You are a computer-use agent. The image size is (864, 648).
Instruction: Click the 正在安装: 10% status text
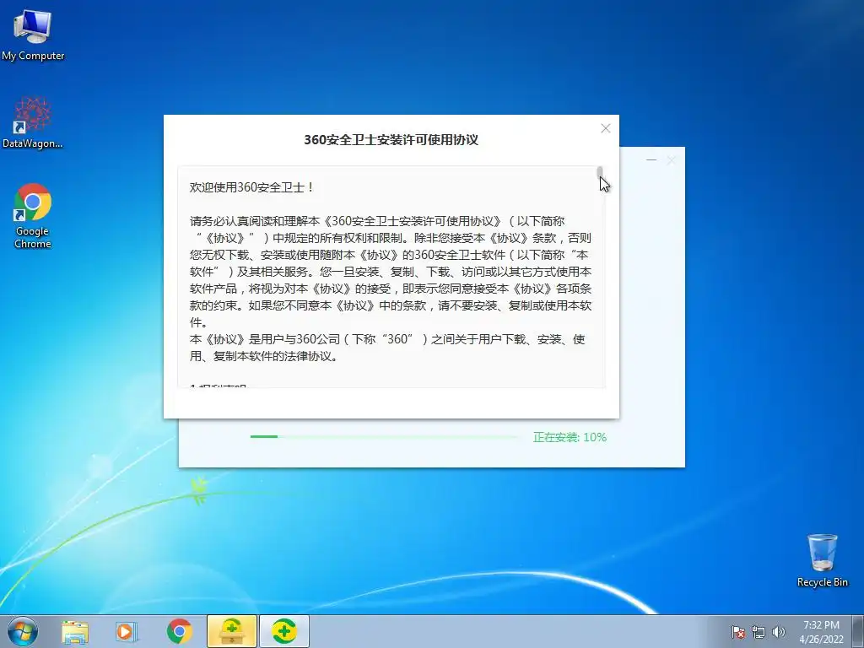click(570, 437)
